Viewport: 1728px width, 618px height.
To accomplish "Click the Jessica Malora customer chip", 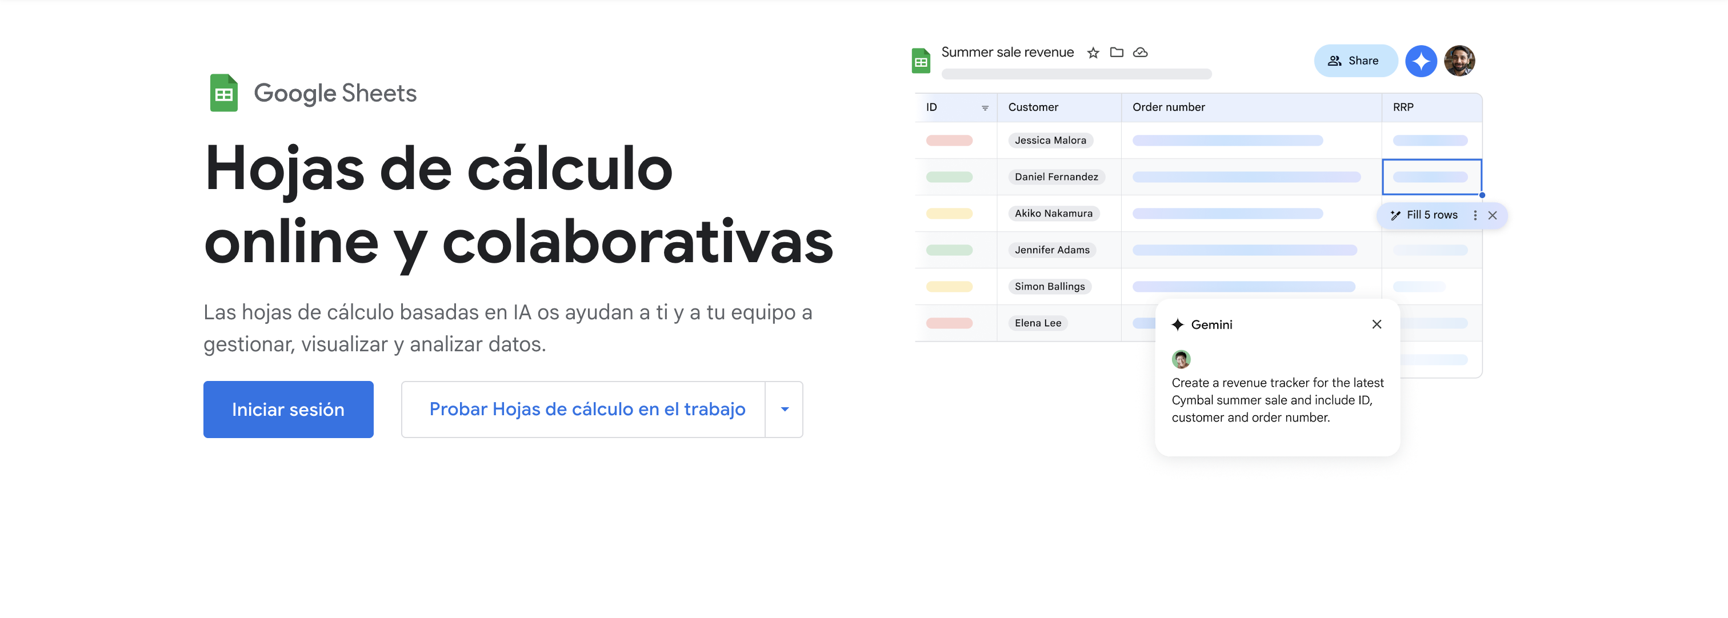I will 1050,141.
